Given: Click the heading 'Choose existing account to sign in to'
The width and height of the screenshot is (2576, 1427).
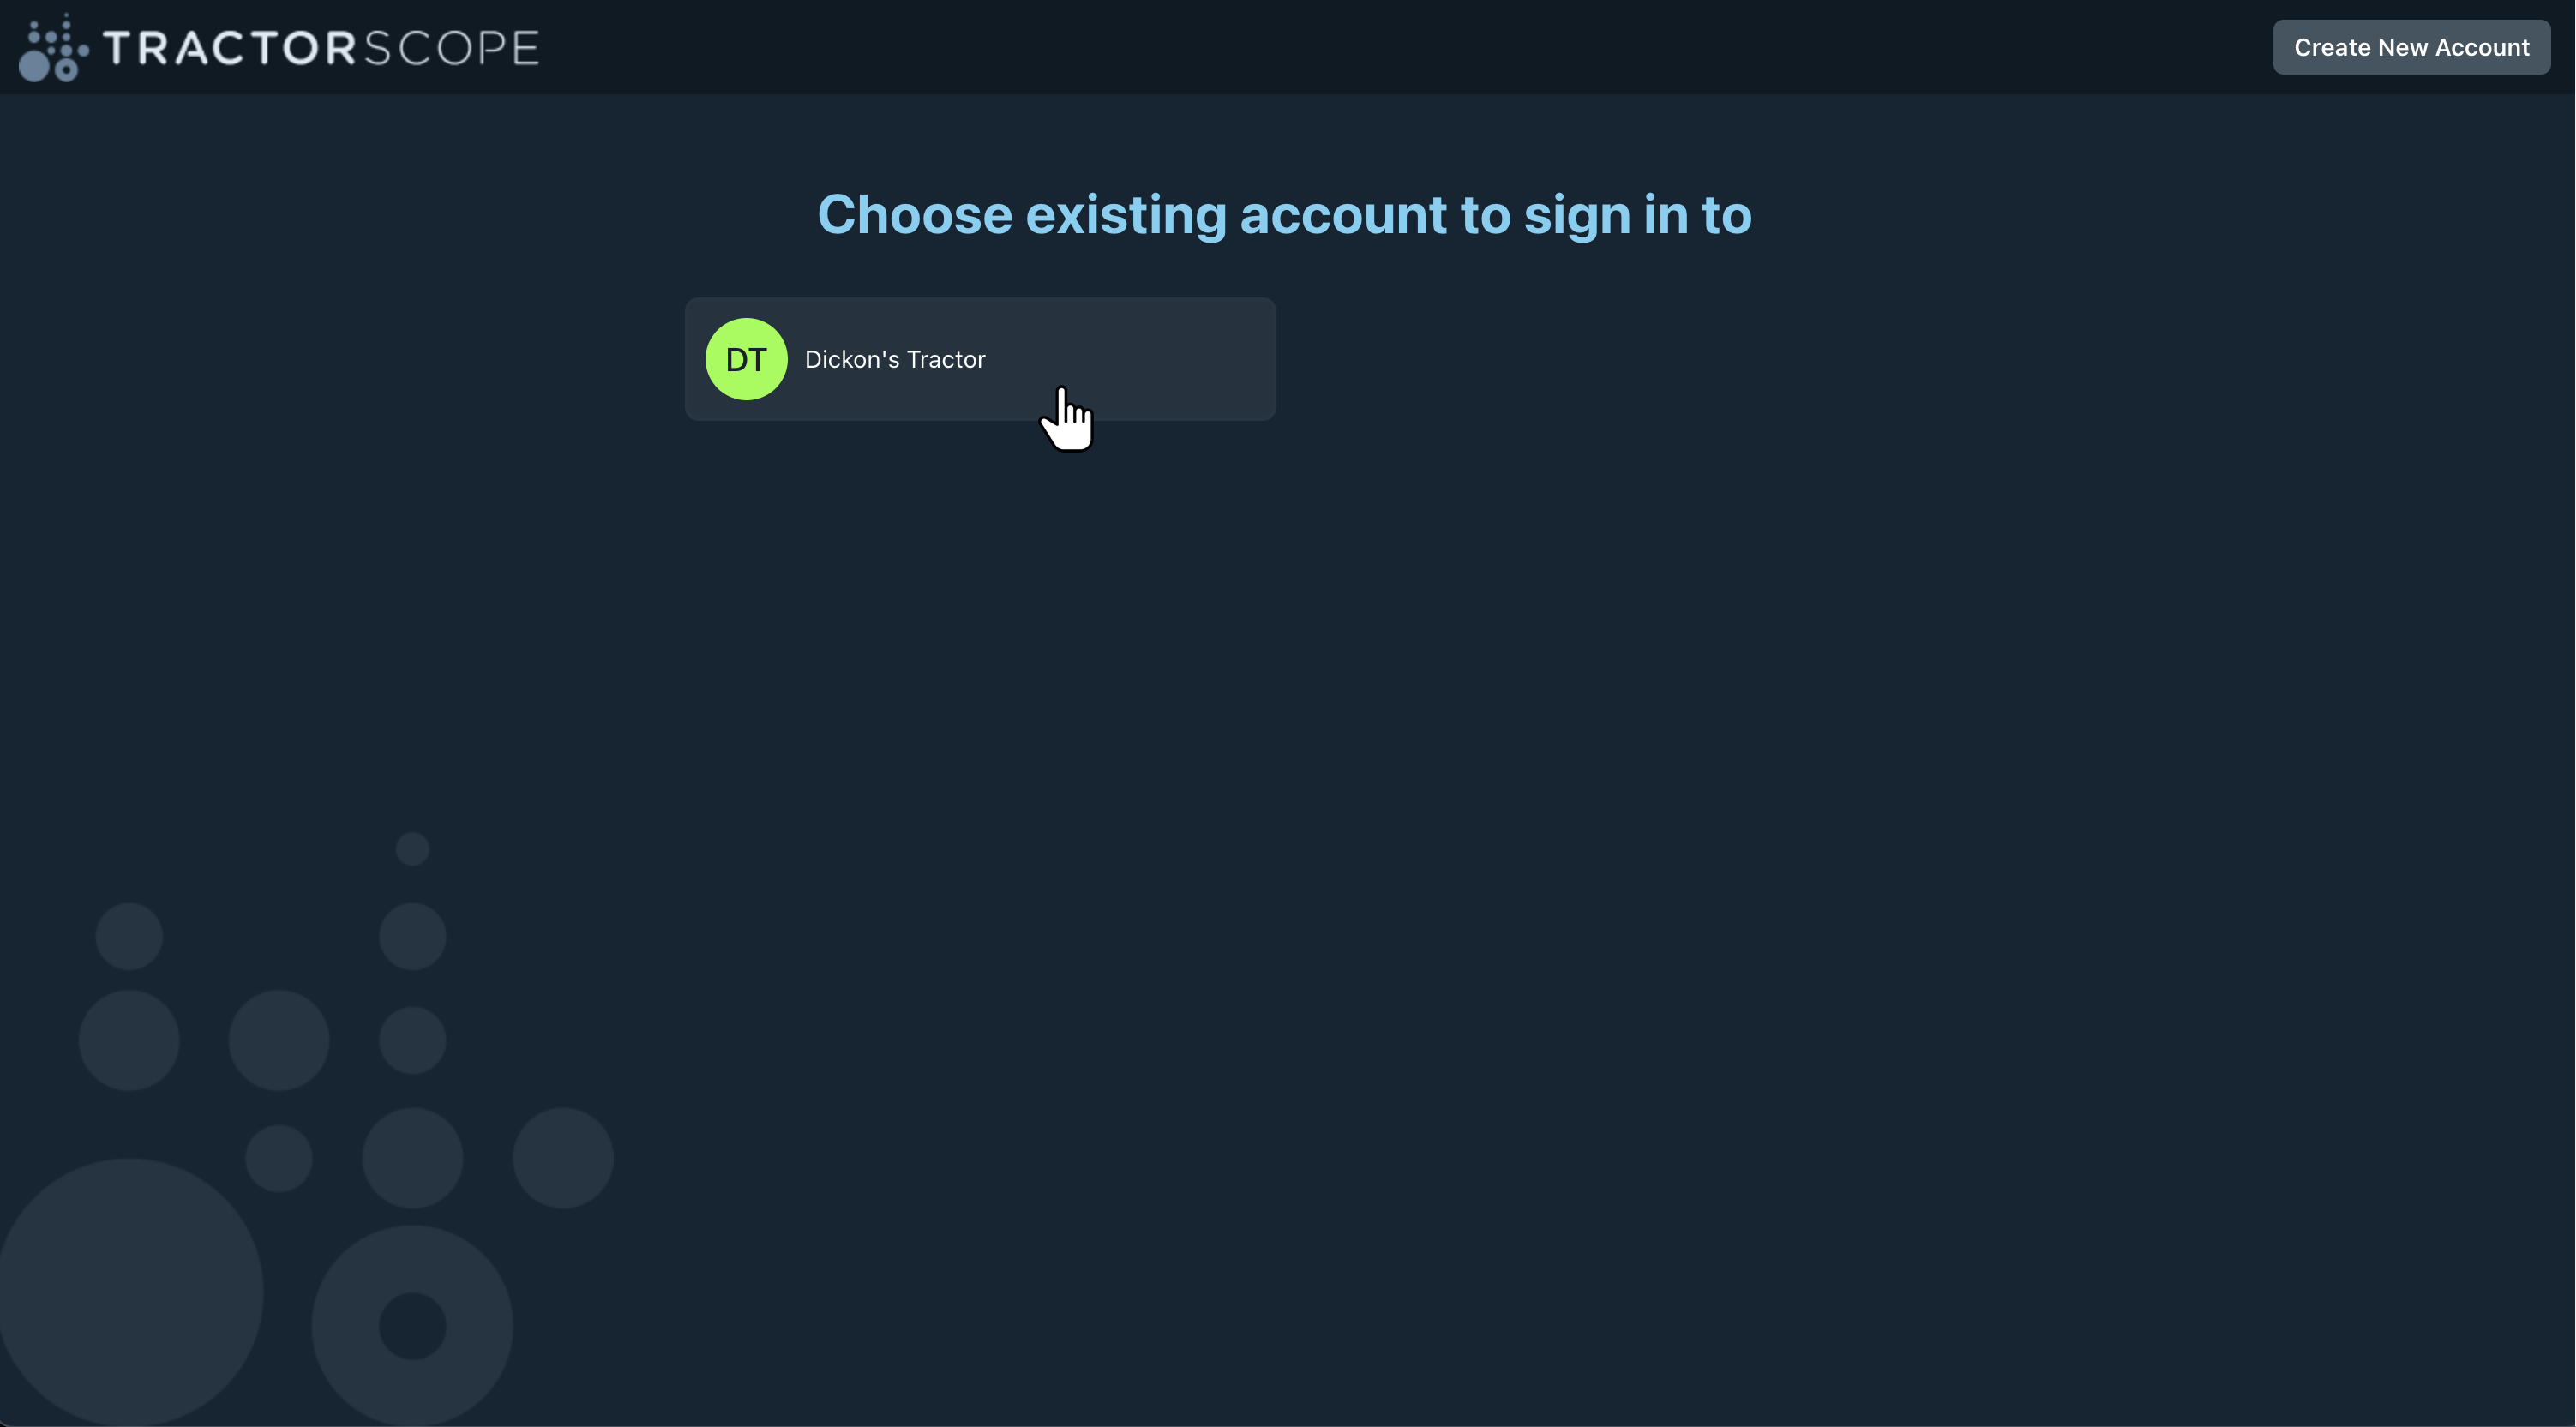Looking at the screenshot, I should click(1285, 214).
